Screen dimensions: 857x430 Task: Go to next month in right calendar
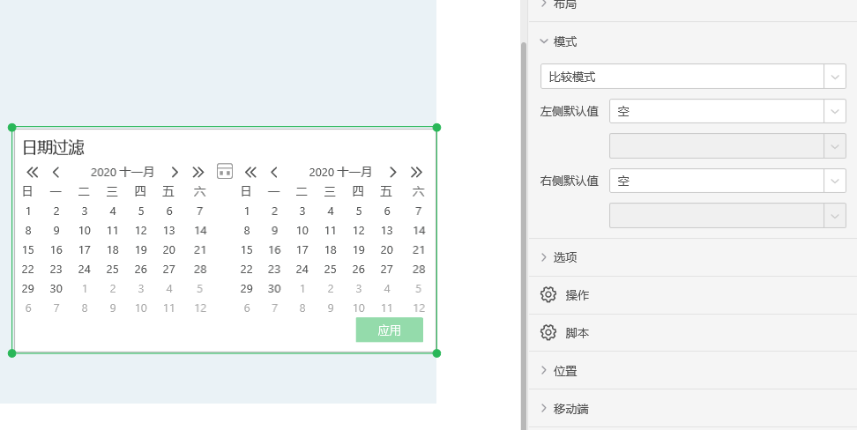click(x=393, y=172)
